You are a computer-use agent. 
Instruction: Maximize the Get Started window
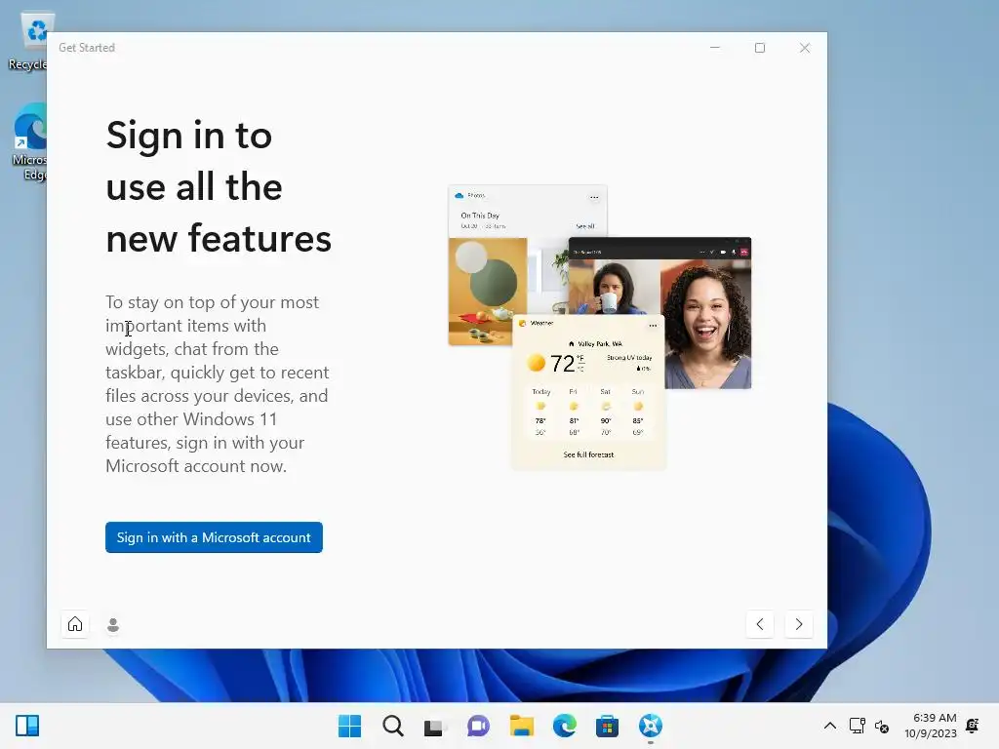point(759,48)
